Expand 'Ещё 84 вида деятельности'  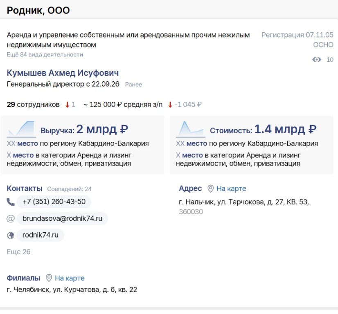pyautogui.click(x=45, y=55)
